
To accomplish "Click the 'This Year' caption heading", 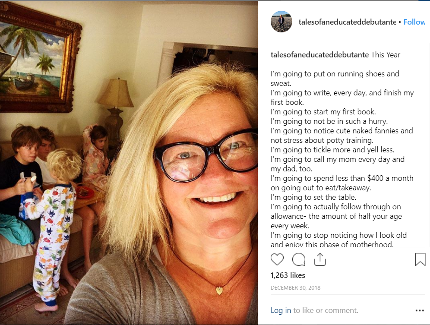I will [386, 55].
